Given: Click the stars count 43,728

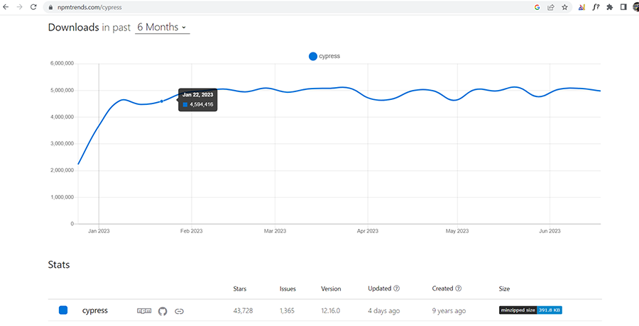Looking at the screenshot, I should click(x=243, y=311).
